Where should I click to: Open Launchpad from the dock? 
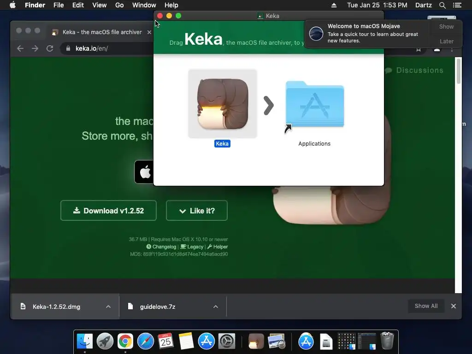[105, 341]
